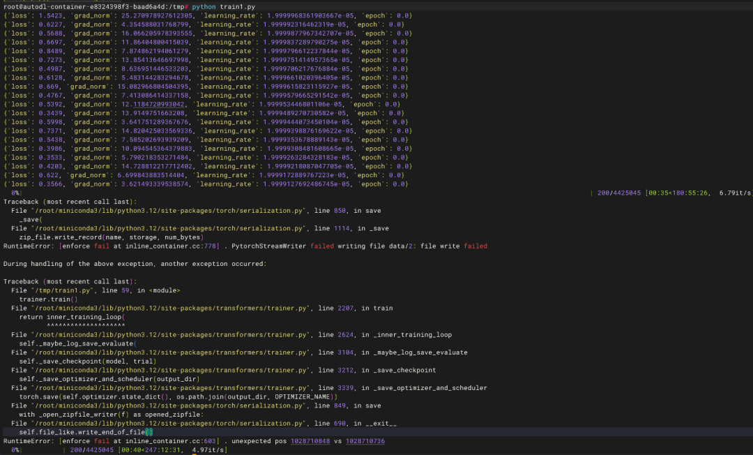Click the speed reading '6.79it/s'
This screenshot has width=753, height=455.
[735, 193]
